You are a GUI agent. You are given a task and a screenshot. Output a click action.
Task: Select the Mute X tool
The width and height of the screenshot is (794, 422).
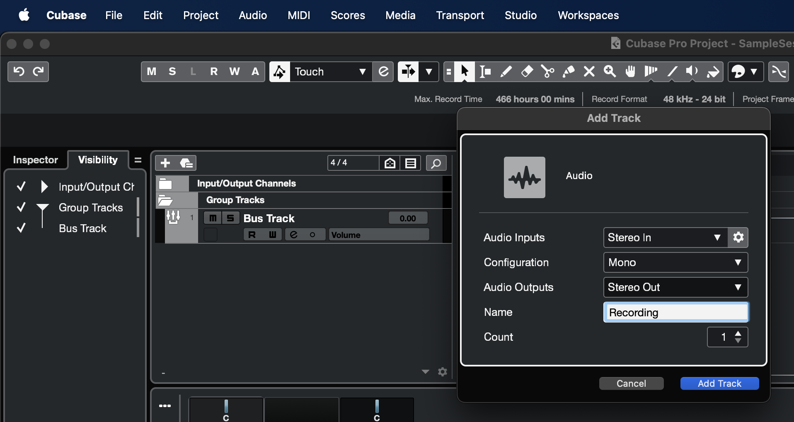point(589,72)
